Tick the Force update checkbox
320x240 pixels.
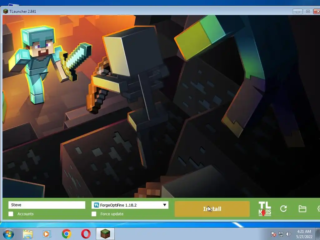click(94, 214)
